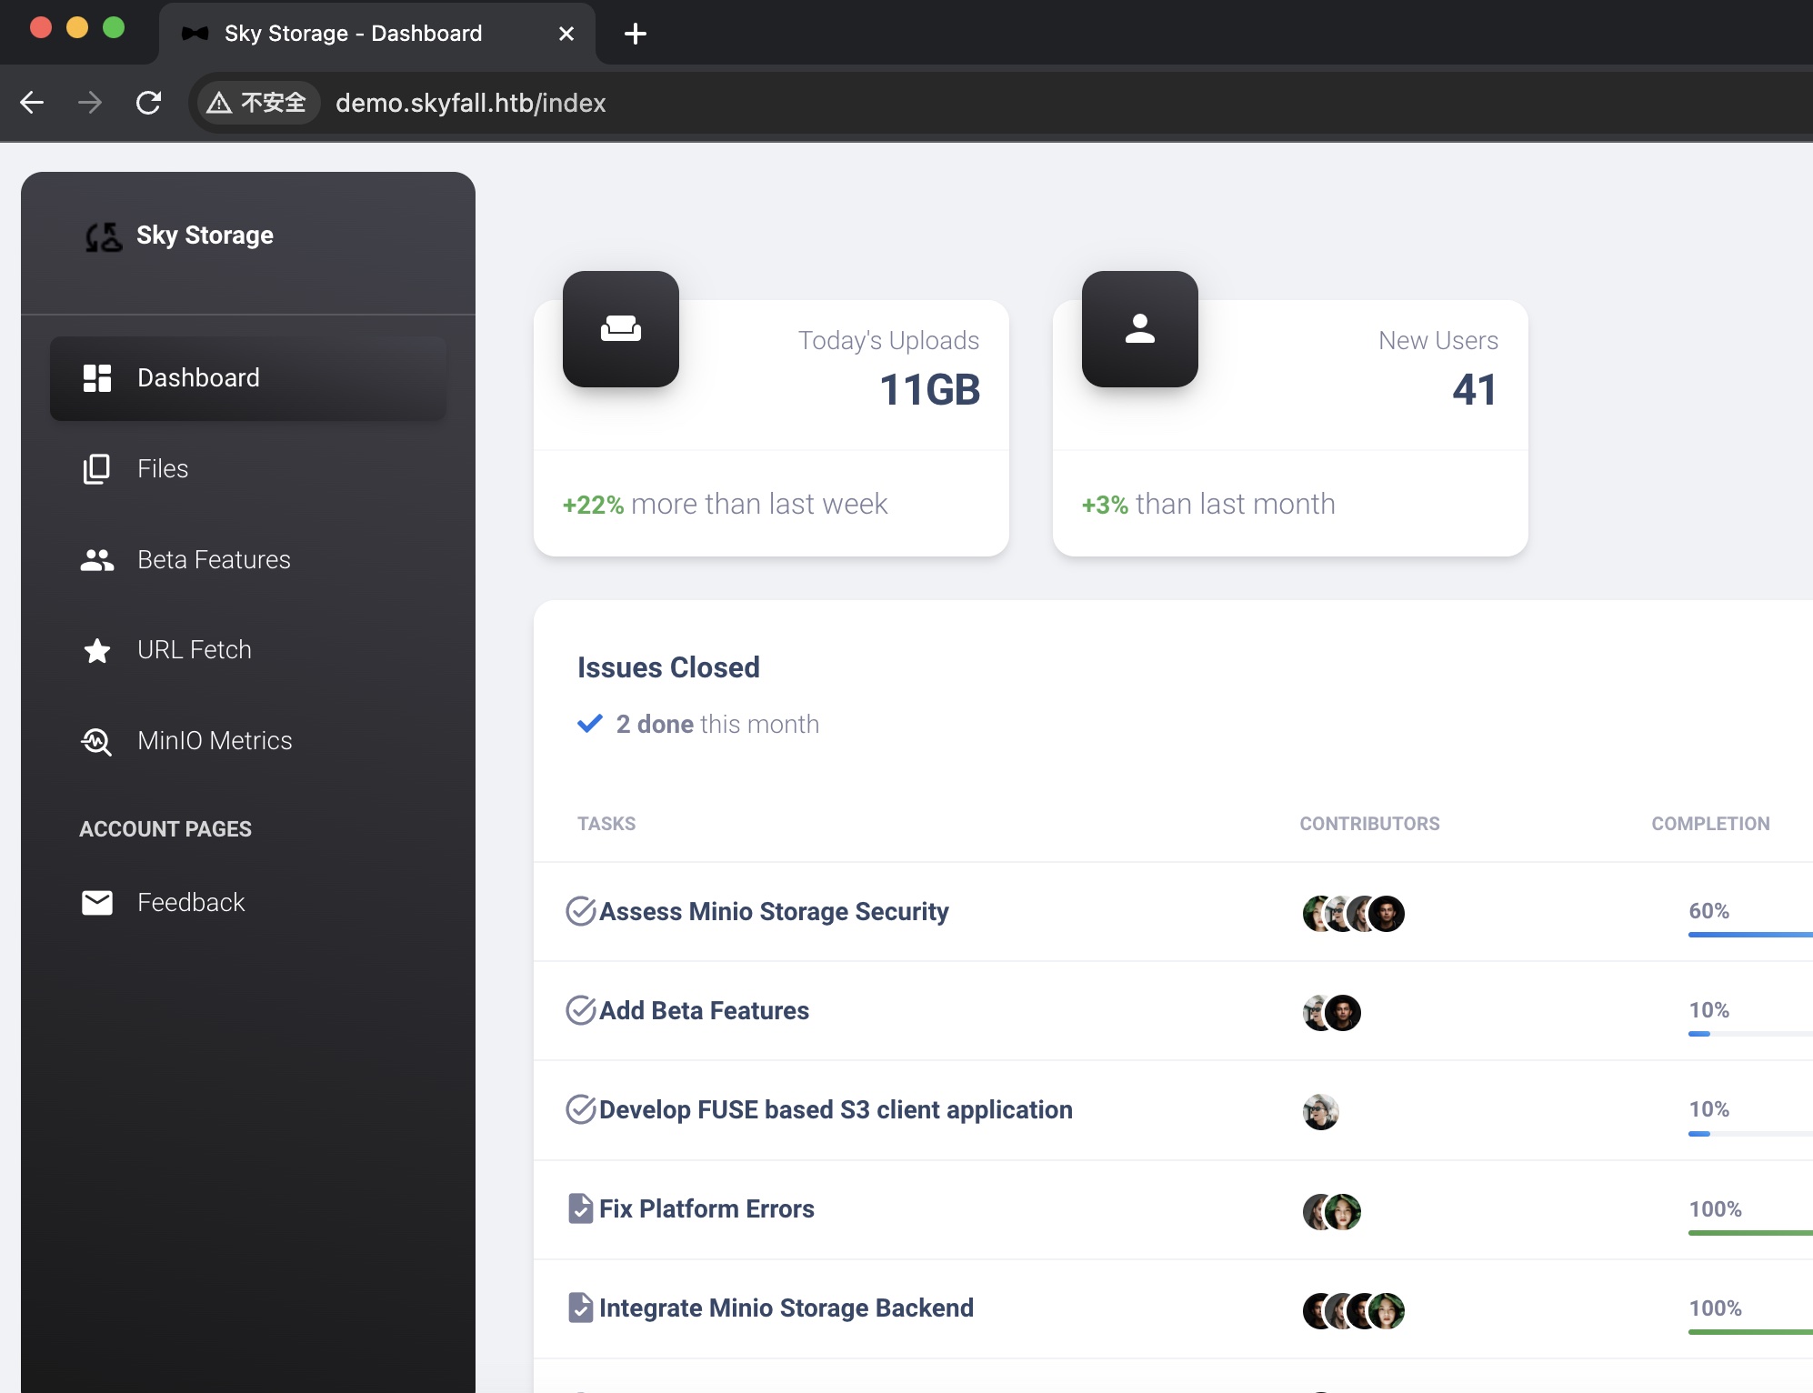Open a new browser tab with plus button
Image resolution: width=1813 pixels, height=1393 pixels.
pos(636,34)
